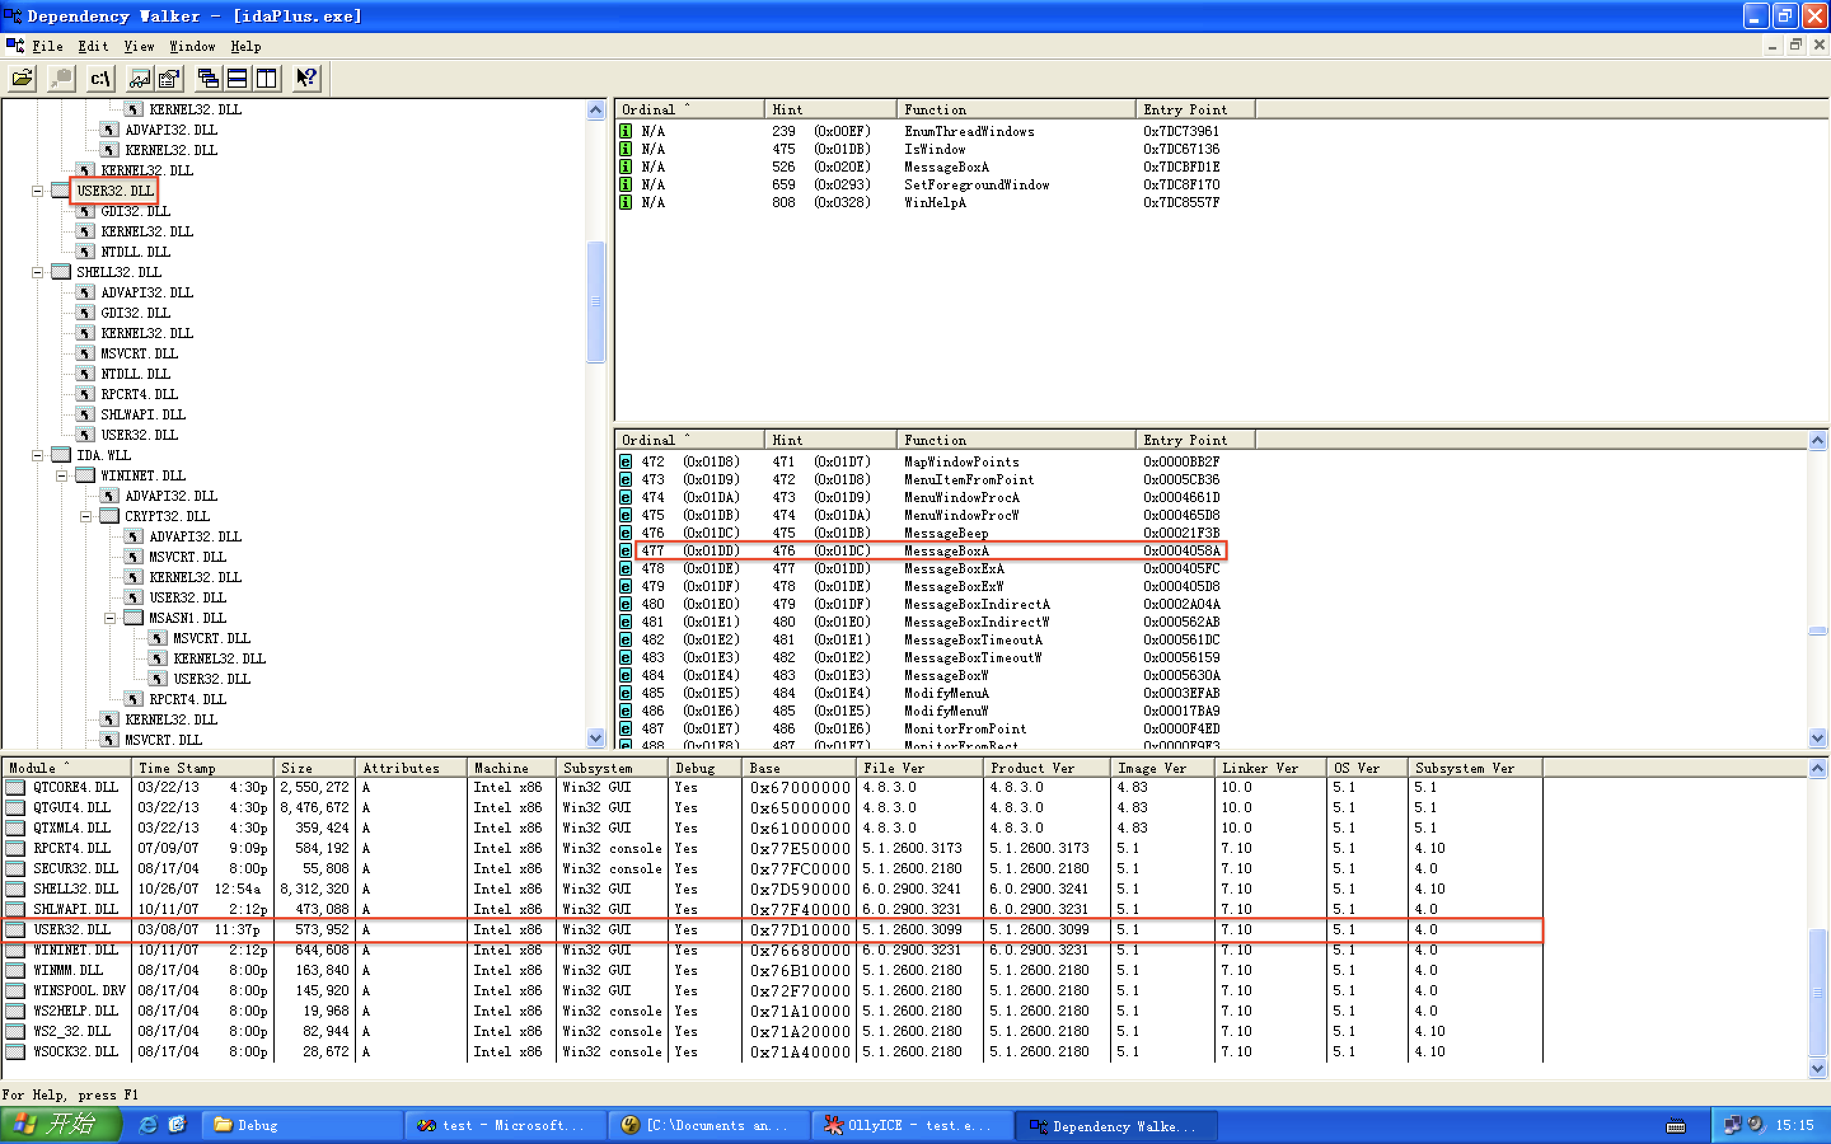The image size is (1831, 1144).
Task: Open the Window menu
Action: tap(192, 46)
